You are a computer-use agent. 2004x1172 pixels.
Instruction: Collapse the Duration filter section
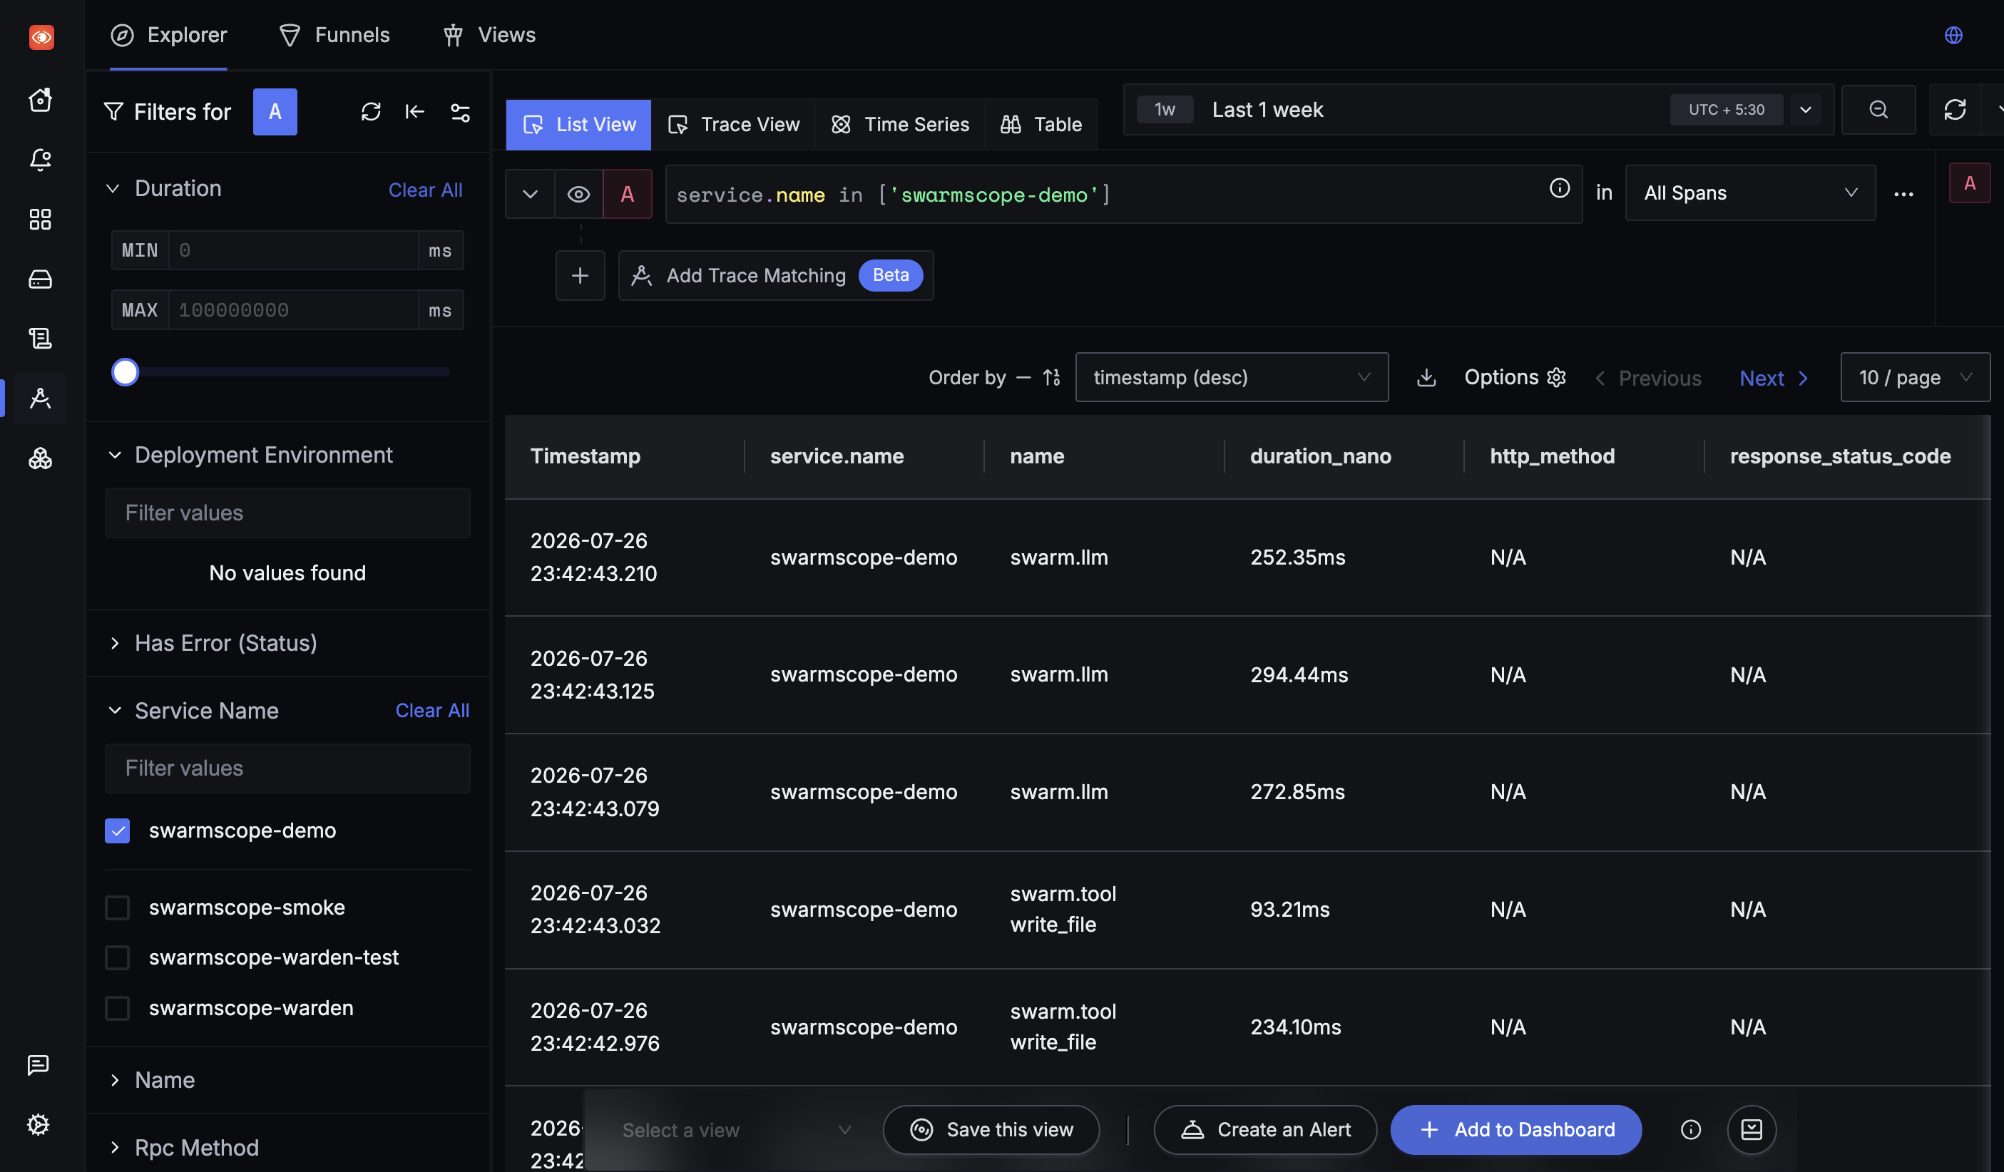point(113,188)
